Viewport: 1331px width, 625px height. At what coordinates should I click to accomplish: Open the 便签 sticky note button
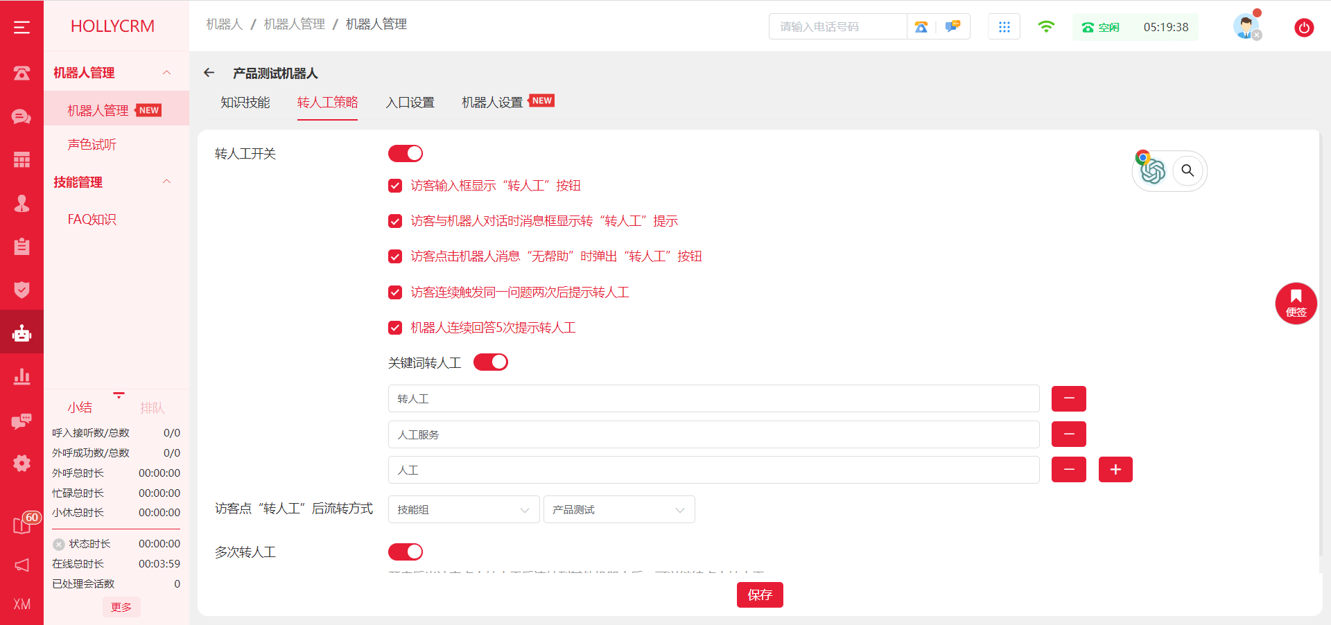1295,303
